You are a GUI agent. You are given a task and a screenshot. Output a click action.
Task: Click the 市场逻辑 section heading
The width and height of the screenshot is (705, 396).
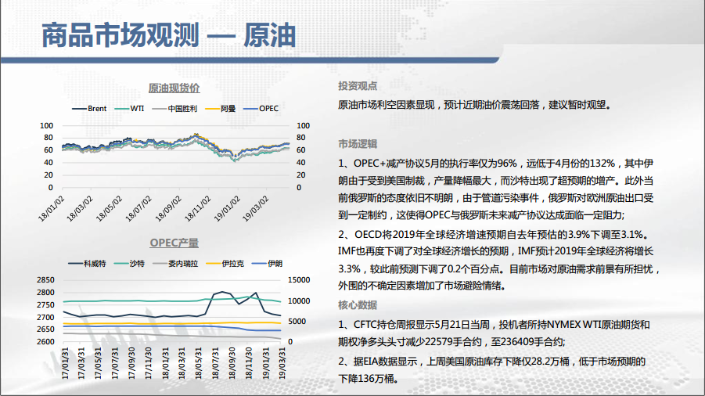tap(358, 144)
